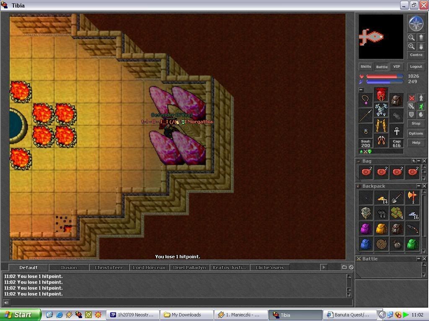
Task: Minimize the Bag container
Action: (x=419, y=161)
